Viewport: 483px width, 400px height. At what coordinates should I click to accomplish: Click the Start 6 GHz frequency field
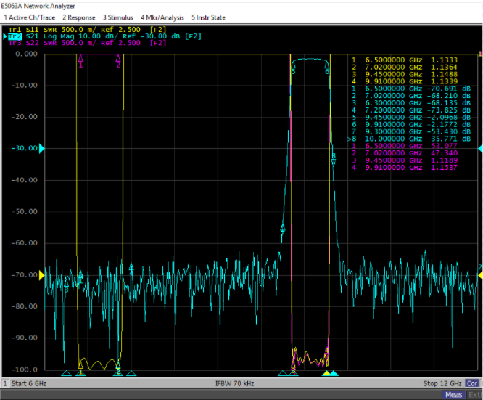[30, 383]
